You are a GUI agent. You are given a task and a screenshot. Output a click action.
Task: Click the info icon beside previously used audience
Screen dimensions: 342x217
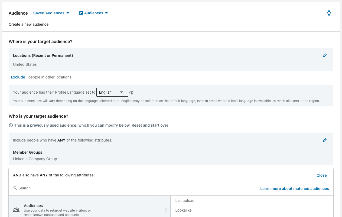pyautogui.click(x=11, y=125)
